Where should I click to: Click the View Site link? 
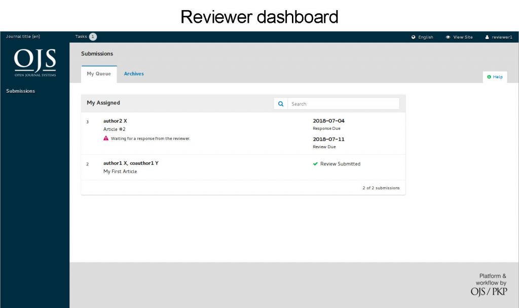(461, 37)
